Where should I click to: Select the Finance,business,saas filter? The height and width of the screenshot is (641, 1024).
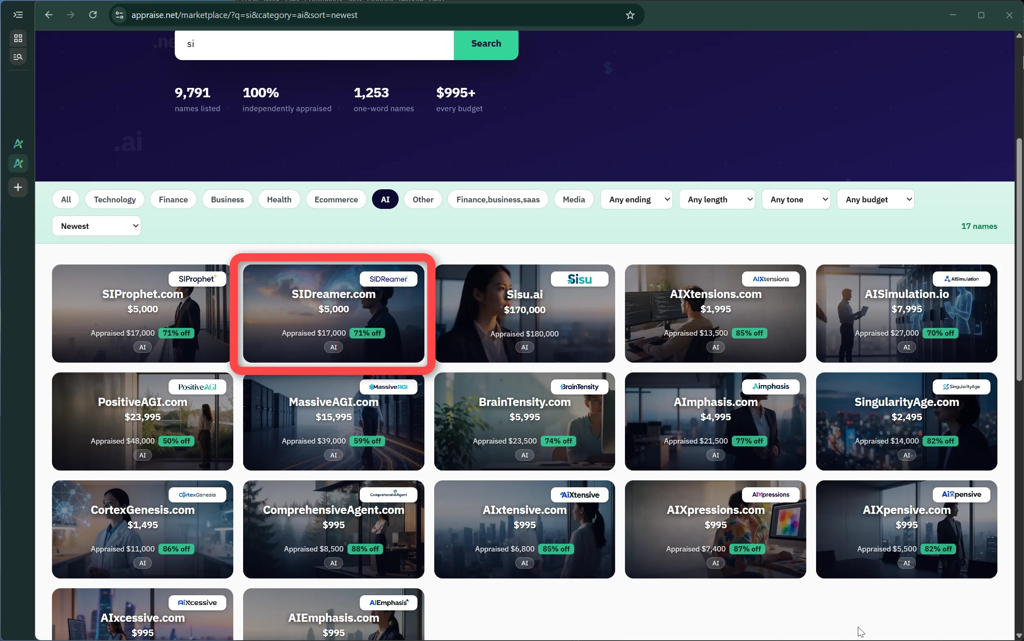click(498, 199)
